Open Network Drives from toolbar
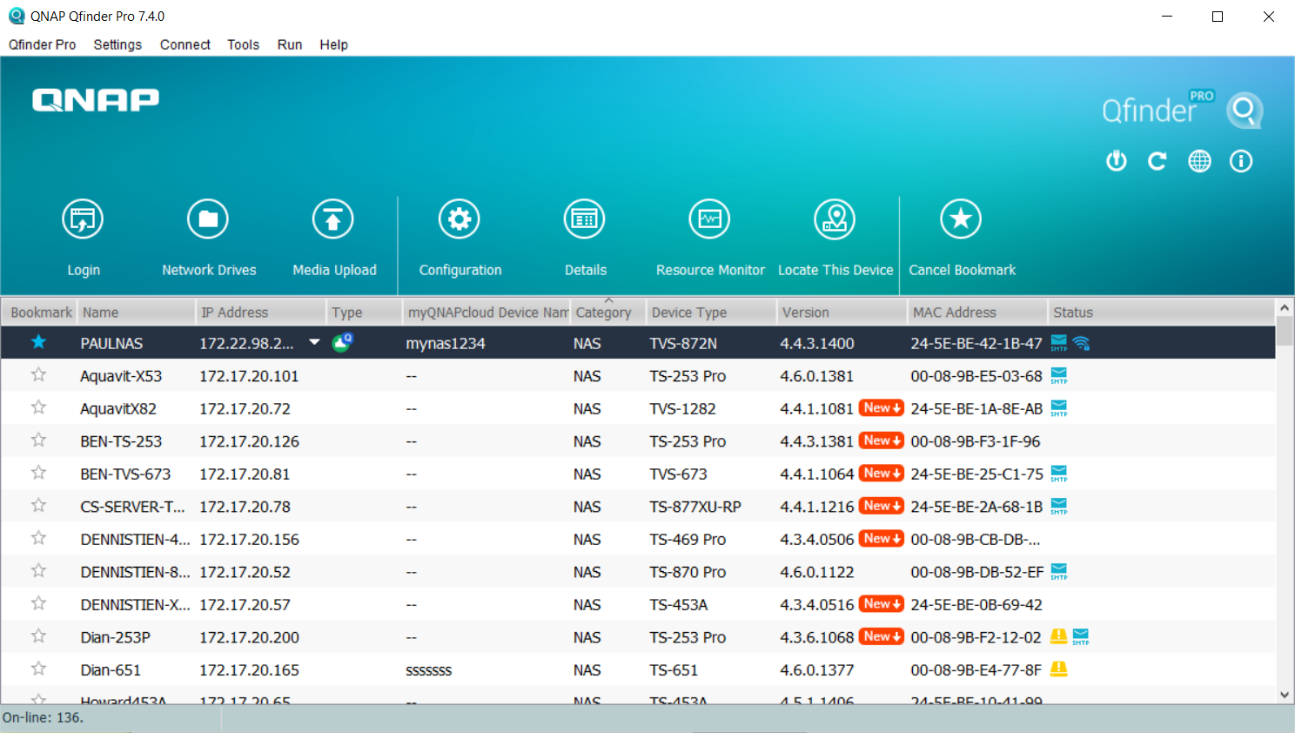Image resolution: width=1295 pixels, height=733 pixels. click(208, 219)
